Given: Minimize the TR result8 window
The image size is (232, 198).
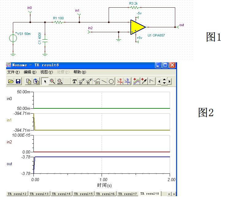Looking at the screenshot, I should coord(158,65).
